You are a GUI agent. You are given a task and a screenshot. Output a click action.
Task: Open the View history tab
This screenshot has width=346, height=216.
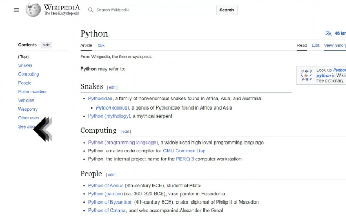click(335, 45)
